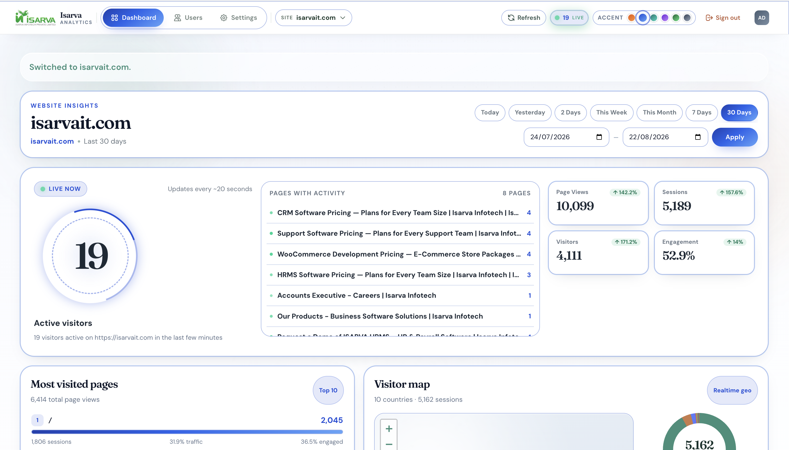The width and height of the screenshot is (789, 450).
Task: Click the end date field 22/08/2026
Action: tap(665, 137)
